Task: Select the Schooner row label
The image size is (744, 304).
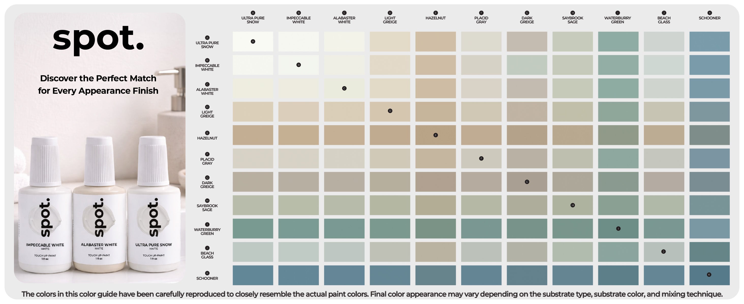Action: pyautogui.click(x=207, y=278)
